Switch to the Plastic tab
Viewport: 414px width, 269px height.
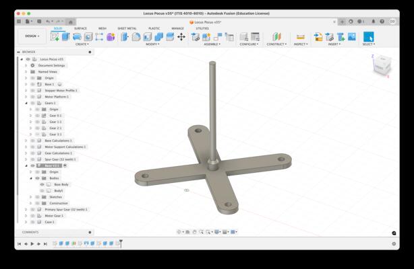coord(154,28)
